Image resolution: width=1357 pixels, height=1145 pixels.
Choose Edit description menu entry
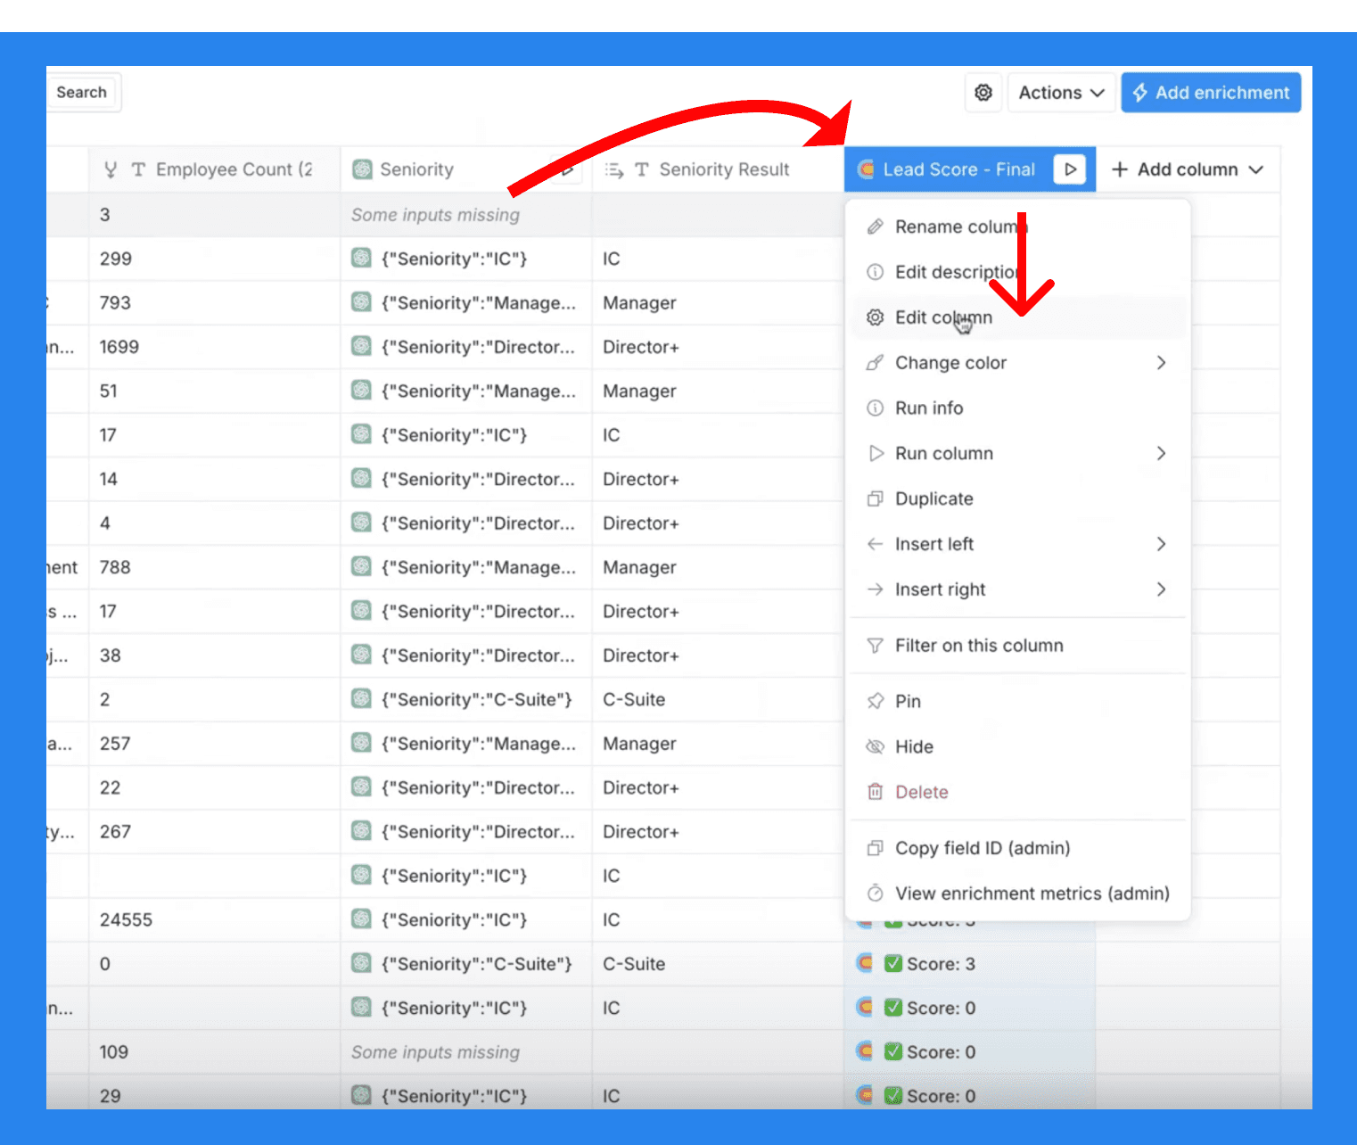point(1018,272)
